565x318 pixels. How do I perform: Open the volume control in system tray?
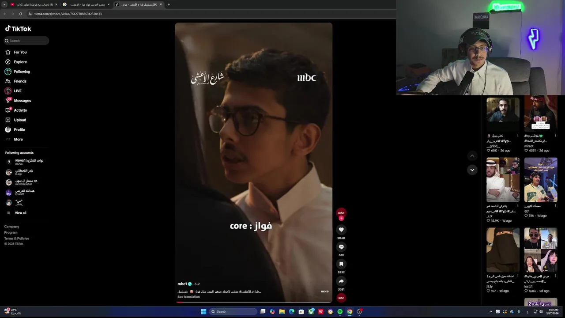[x=541, y=311]
